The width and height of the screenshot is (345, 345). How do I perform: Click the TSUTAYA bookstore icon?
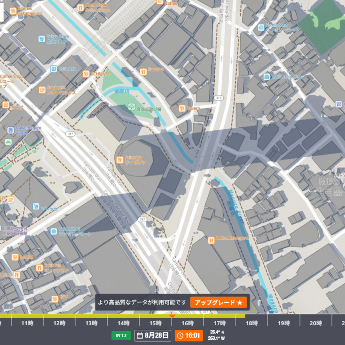(53, 69)
